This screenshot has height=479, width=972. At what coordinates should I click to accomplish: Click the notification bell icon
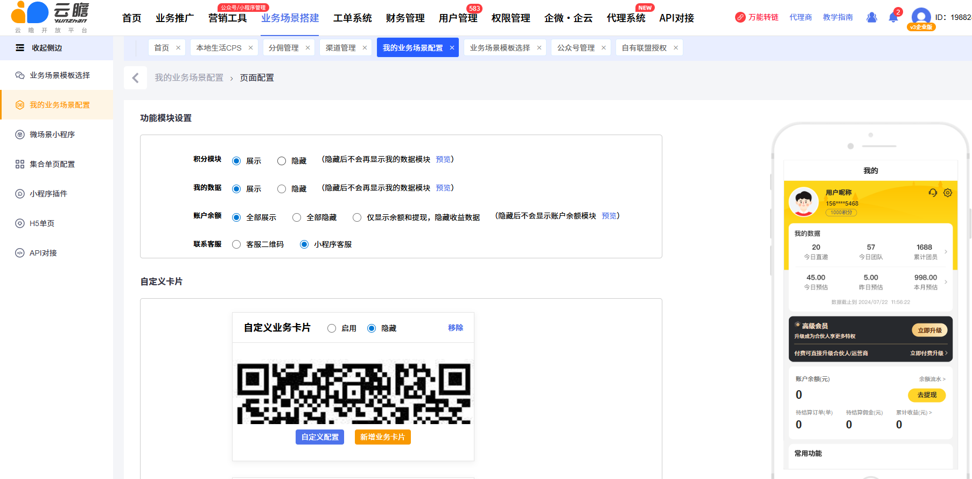coord(893,18)
